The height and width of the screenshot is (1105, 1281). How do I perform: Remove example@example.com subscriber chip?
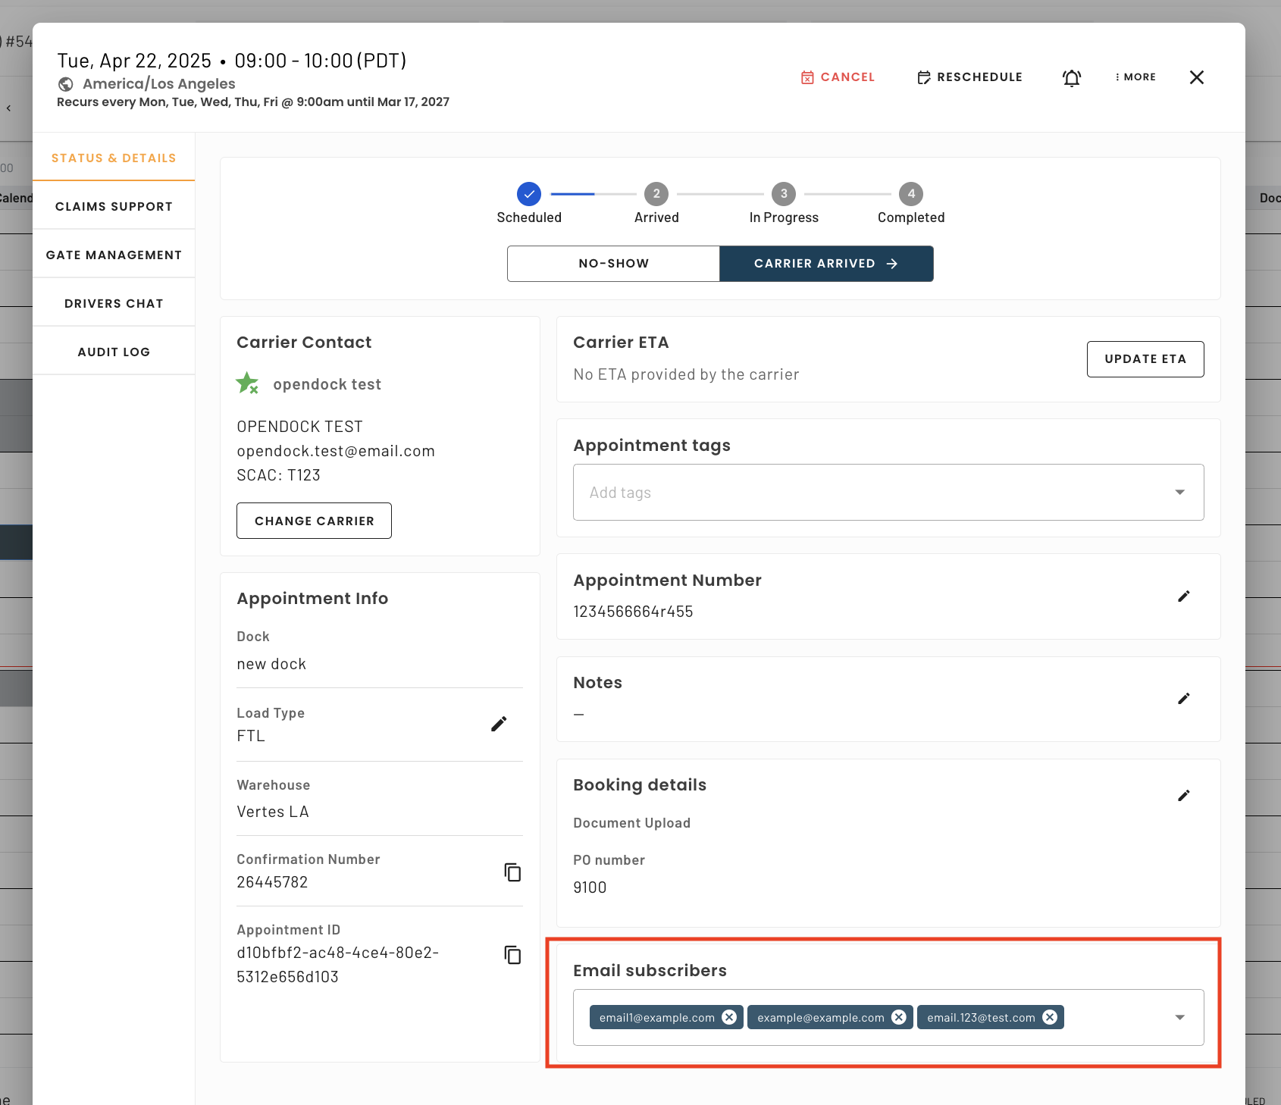pos(898,1017)
